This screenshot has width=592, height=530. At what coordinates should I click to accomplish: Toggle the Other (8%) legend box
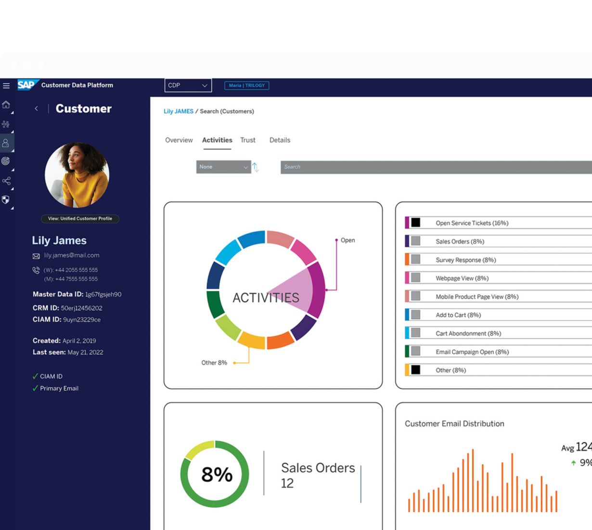pos(415,370)
